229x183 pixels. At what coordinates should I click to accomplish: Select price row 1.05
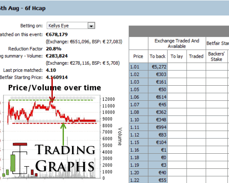pos(139,90)
